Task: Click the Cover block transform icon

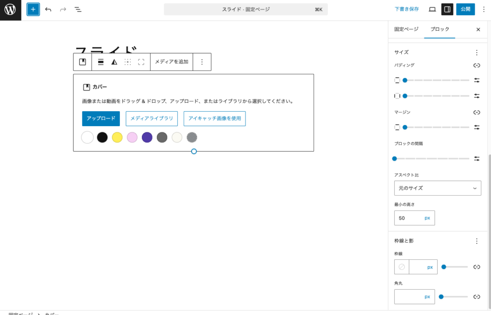Action: (82, 62)
